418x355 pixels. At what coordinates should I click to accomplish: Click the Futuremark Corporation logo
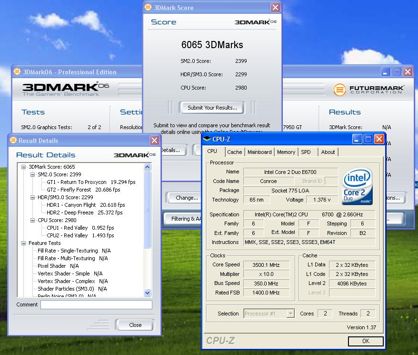point(368,89)
